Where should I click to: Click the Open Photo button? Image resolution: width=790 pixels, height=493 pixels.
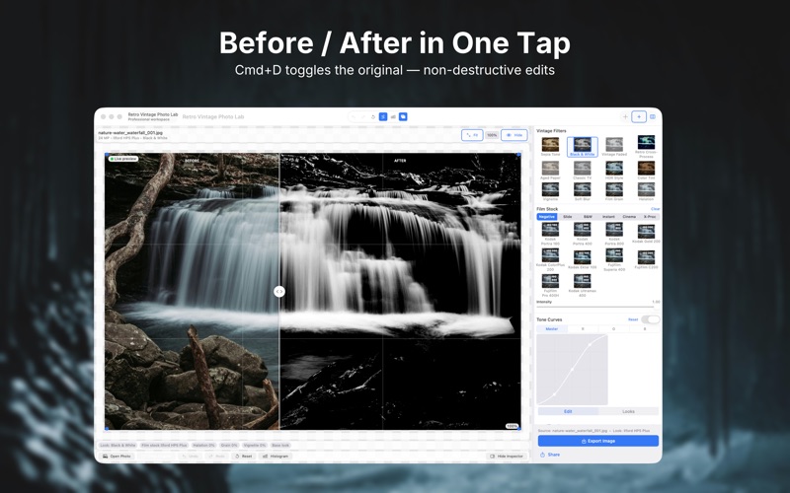coord(117,457)
